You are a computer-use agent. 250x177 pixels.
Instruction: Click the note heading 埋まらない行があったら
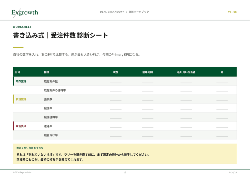30,148
